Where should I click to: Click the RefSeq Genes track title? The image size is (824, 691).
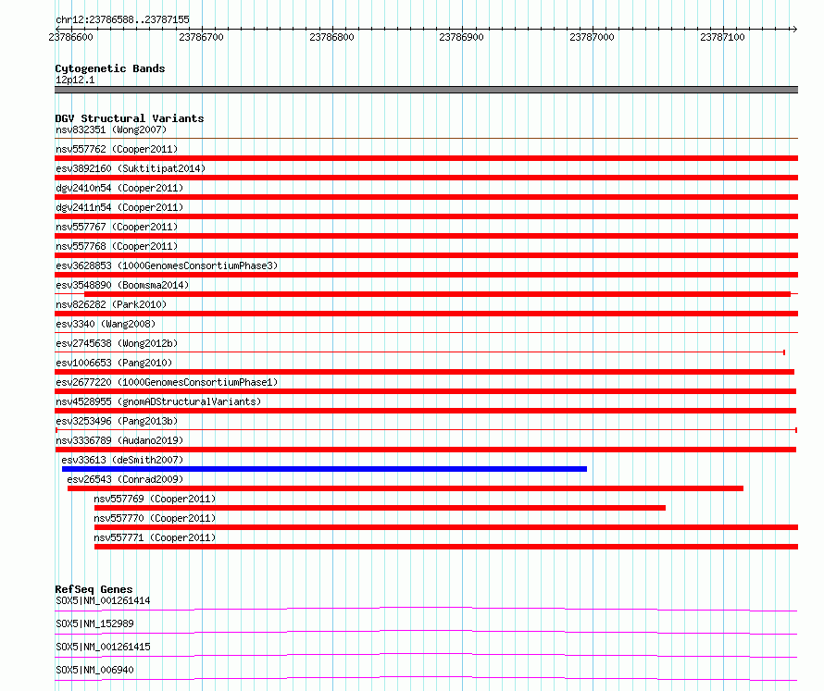(94, 589)
